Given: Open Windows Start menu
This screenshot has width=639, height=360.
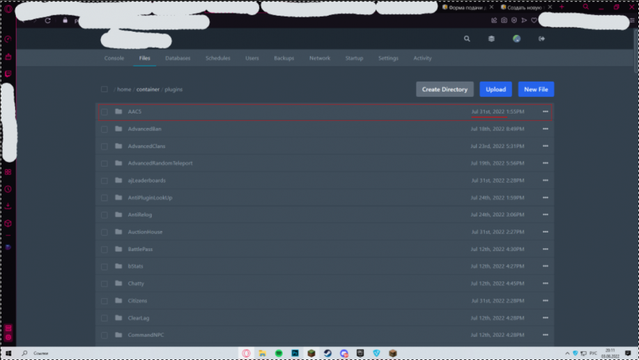Looking at the screenshot, I should coord(8,353).
